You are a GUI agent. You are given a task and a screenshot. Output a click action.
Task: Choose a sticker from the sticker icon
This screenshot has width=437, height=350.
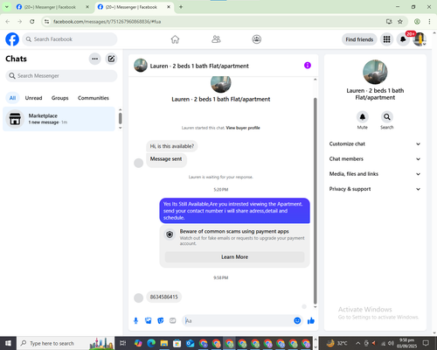tap(161, 321)
